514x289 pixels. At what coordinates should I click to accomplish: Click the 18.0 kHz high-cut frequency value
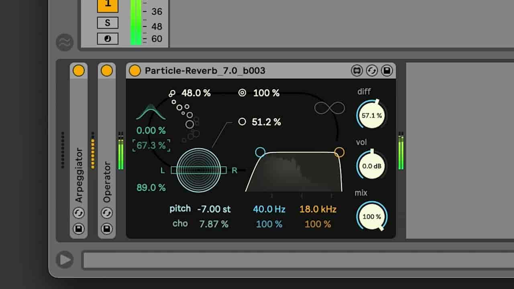[x=318, y=209]
